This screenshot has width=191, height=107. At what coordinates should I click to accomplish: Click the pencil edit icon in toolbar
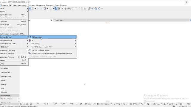[x=93, y=9]
